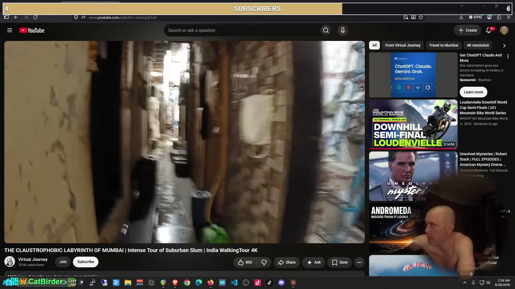The image size is (515, 289).
Task: Open Firefox from the taskbar
Action: click(210, 283)
